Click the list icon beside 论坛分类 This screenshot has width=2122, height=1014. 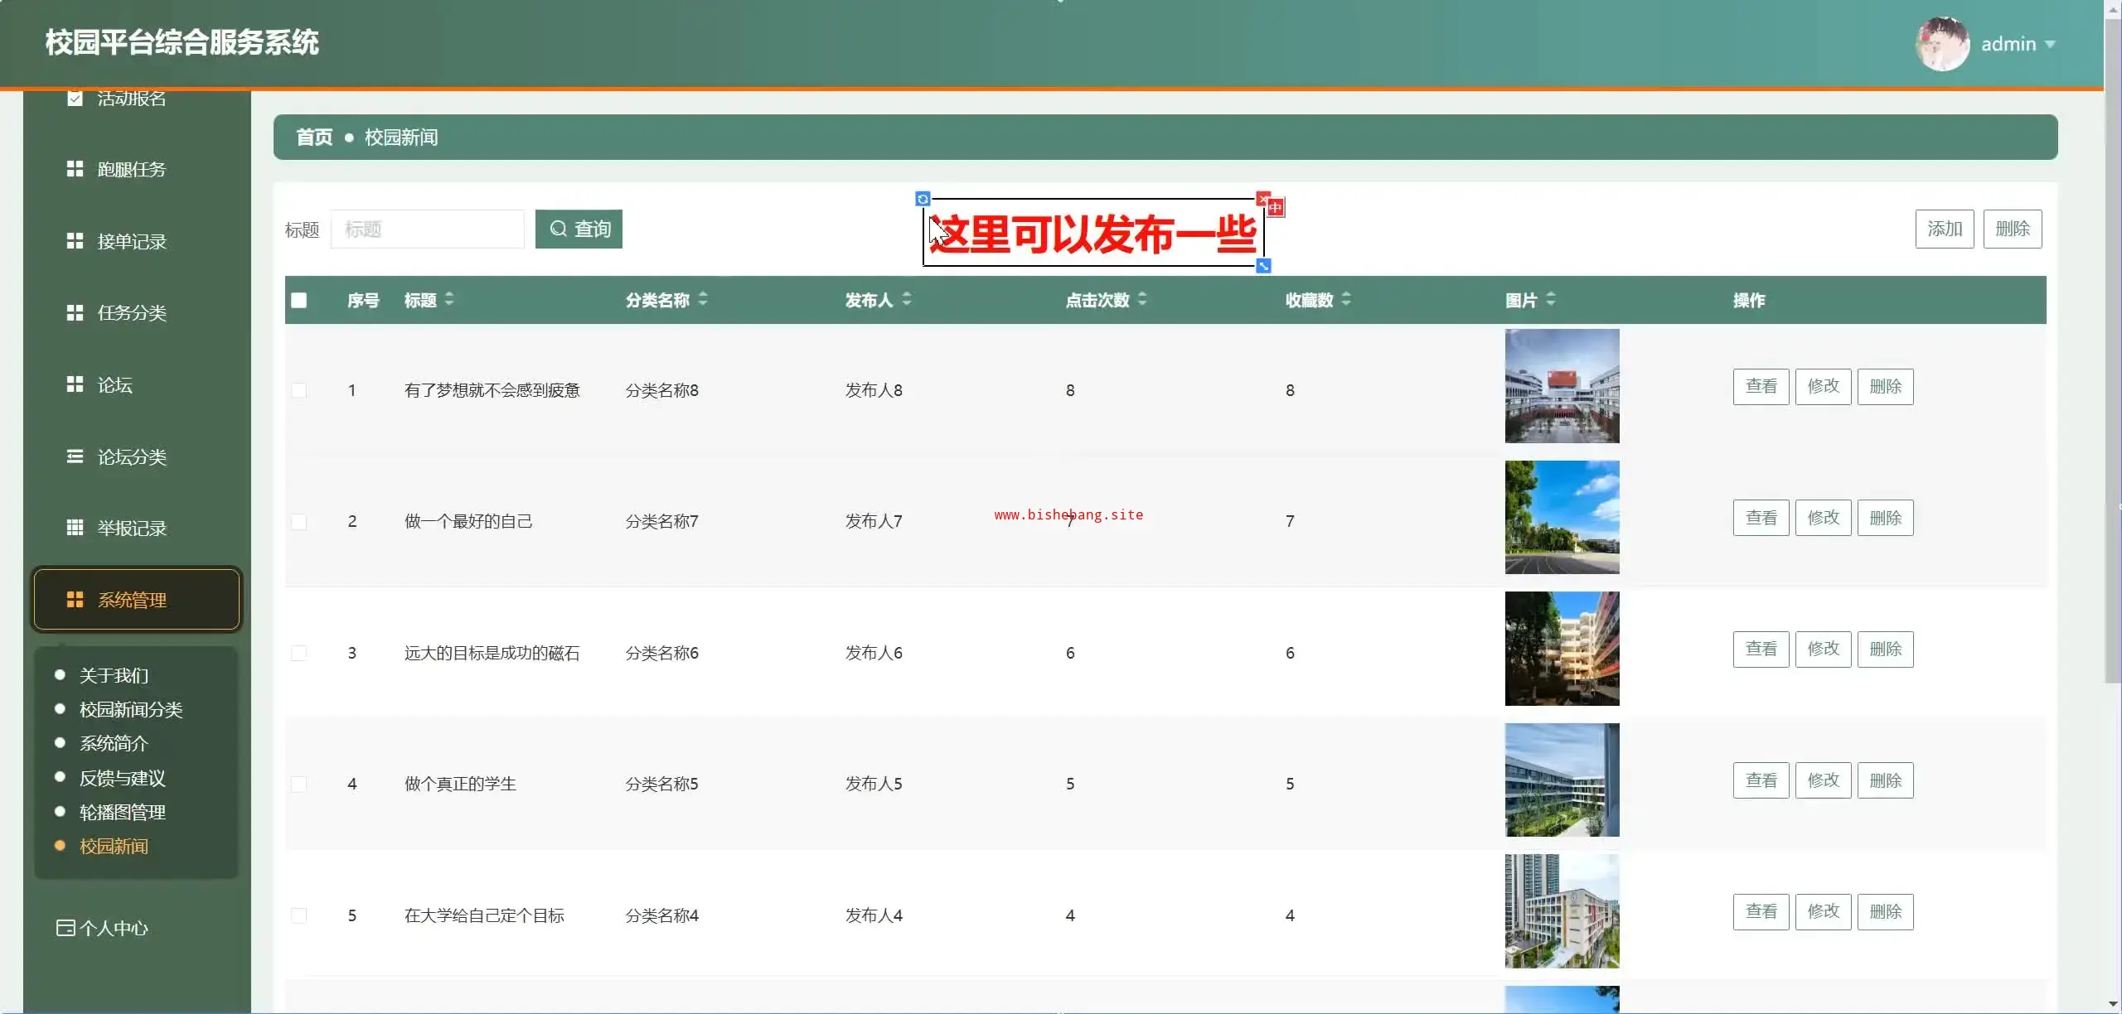point(75,456)
